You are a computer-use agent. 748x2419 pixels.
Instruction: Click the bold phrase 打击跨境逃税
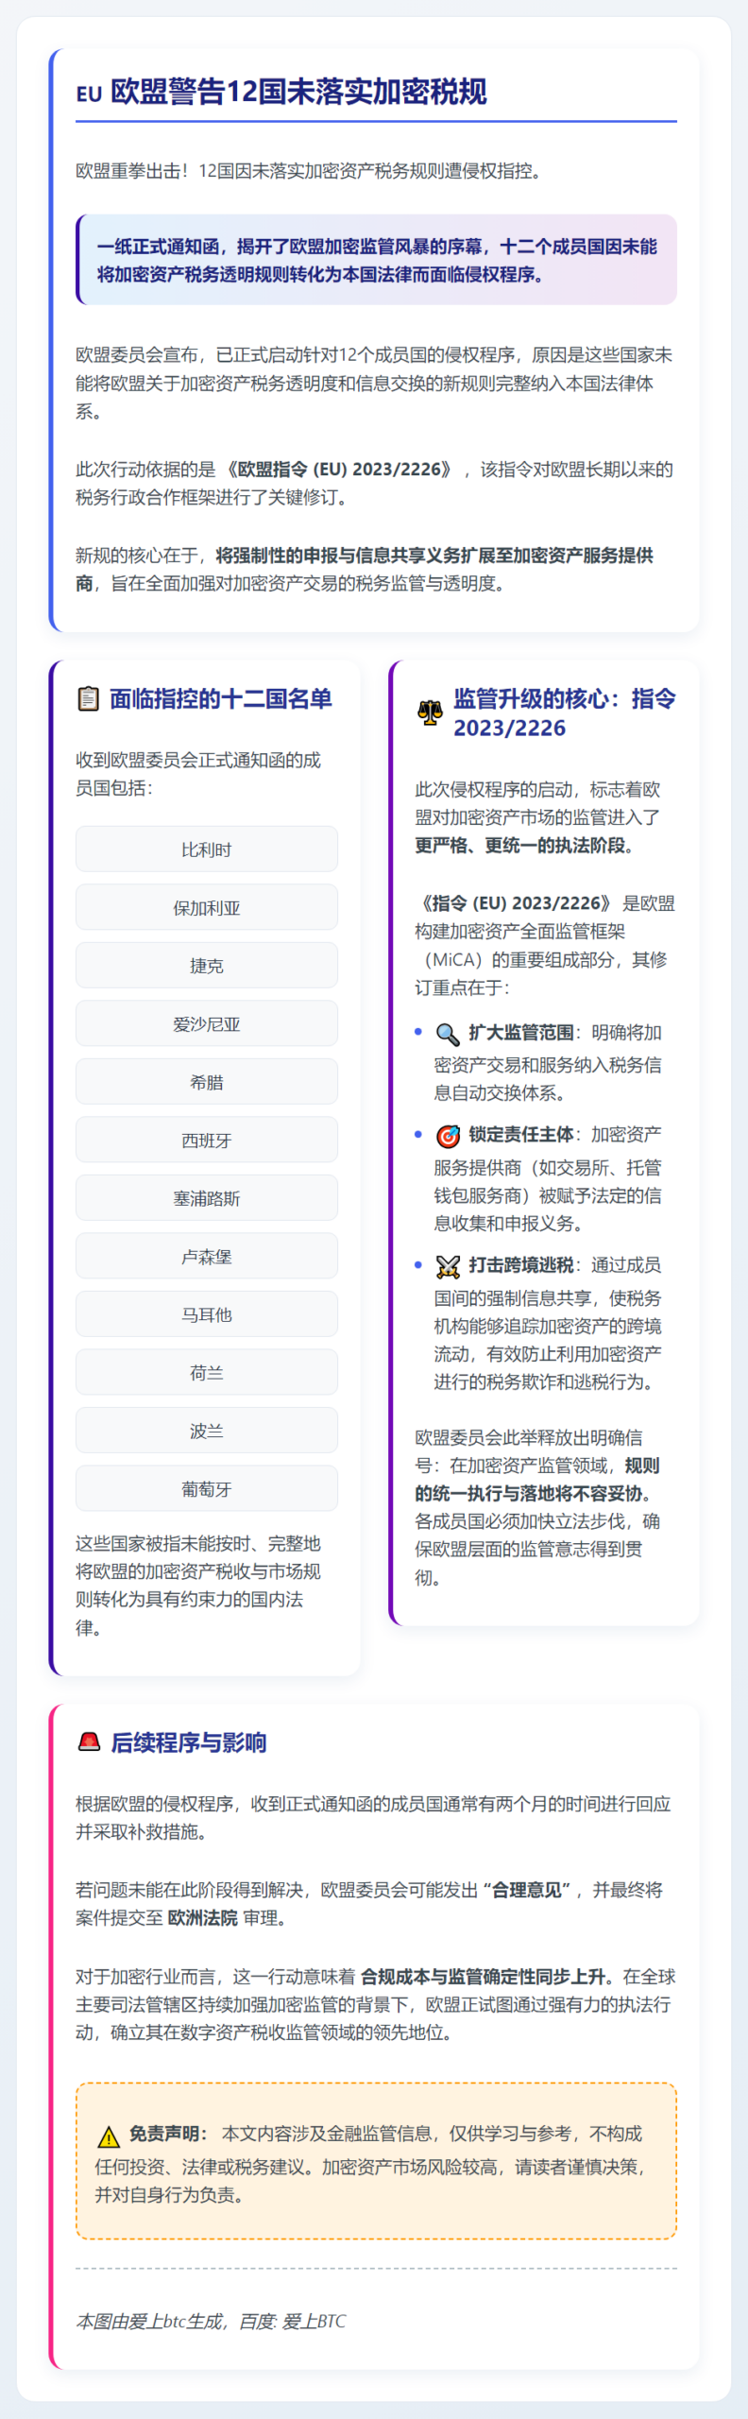[x=521, y=1265]
